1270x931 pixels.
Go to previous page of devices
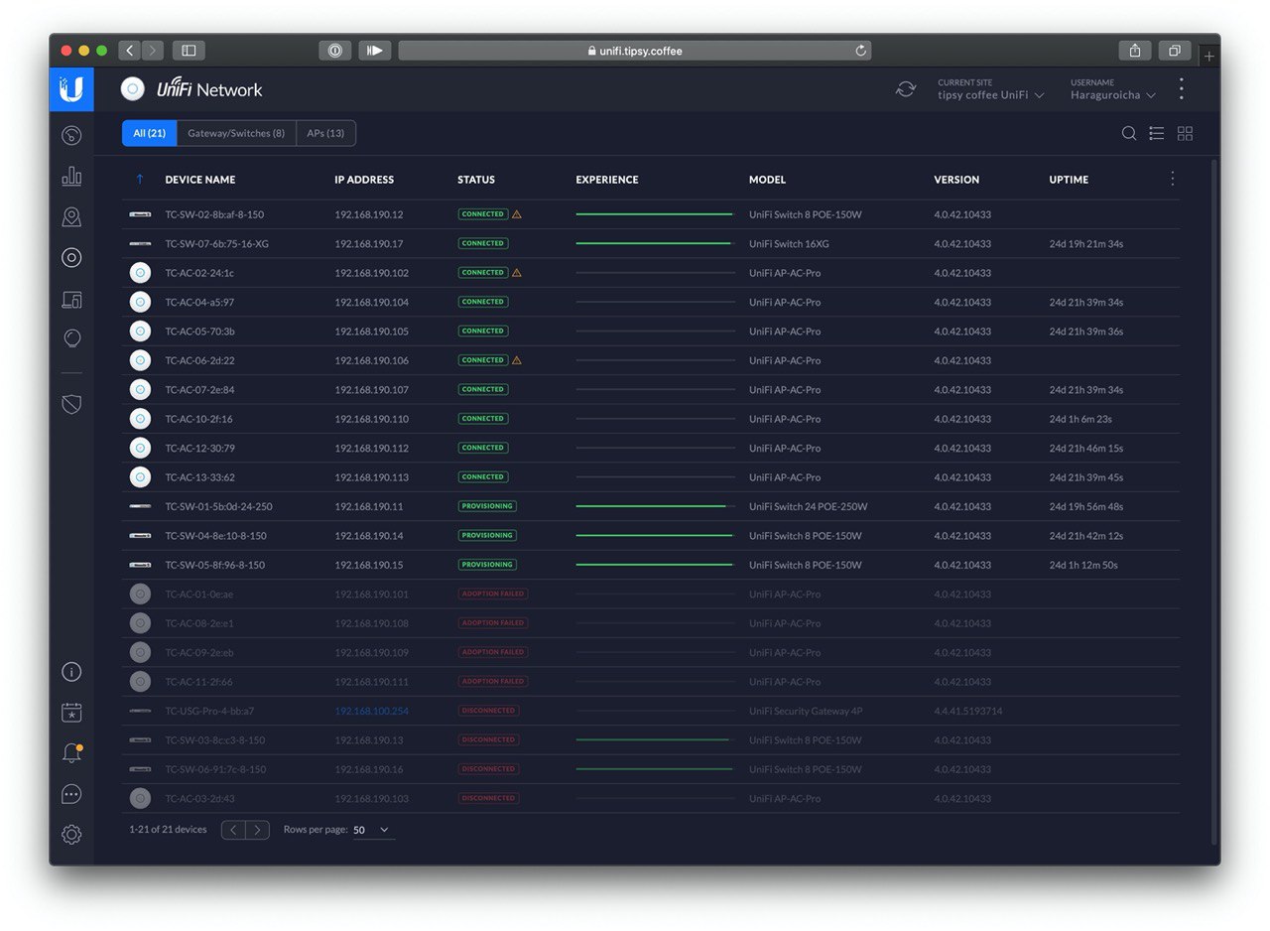pos(233,830)
